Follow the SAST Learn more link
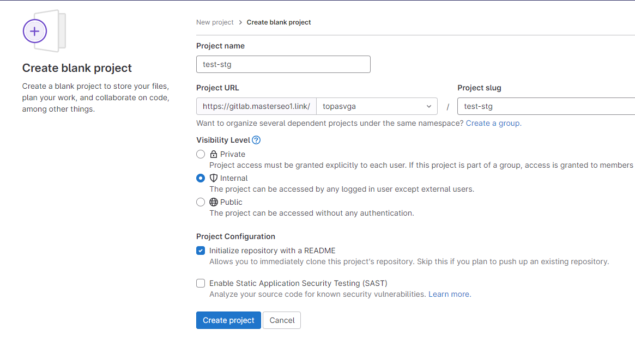635x342 pixels. [x=449, y=294]
